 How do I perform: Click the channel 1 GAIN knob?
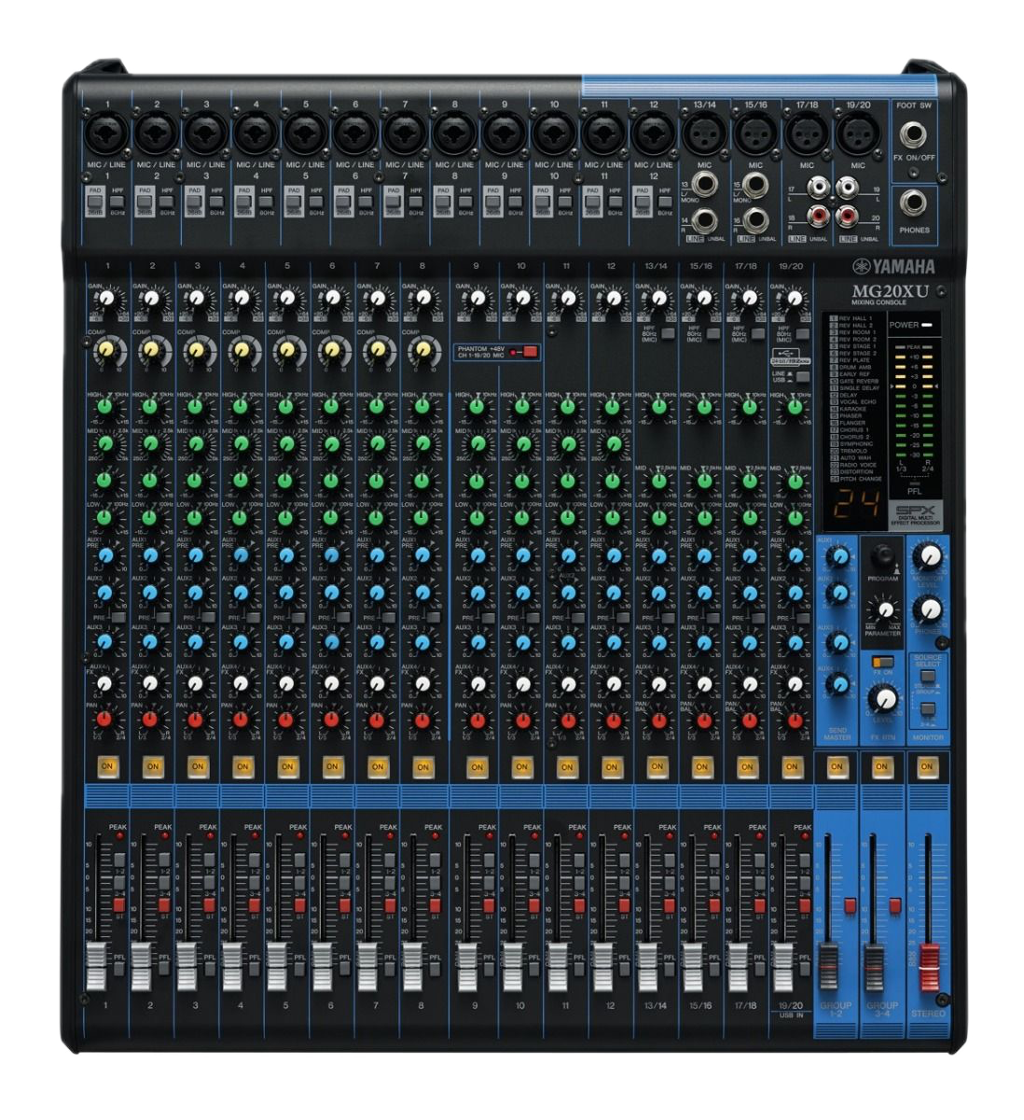(107, 299)
